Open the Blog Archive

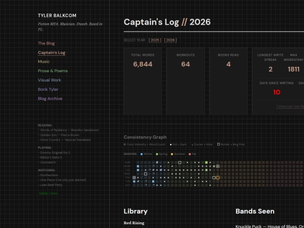click(50, 99)
